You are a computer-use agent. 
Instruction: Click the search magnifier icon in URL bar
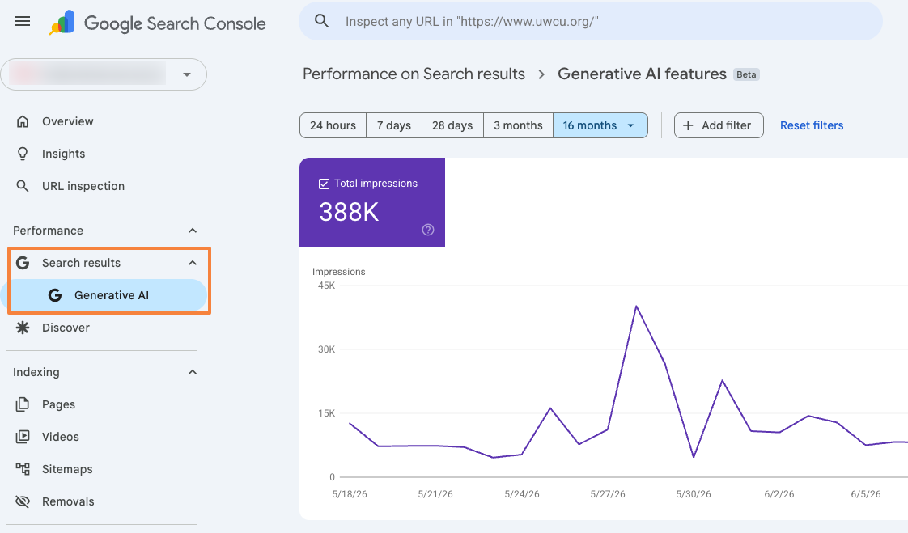(321, 21)
